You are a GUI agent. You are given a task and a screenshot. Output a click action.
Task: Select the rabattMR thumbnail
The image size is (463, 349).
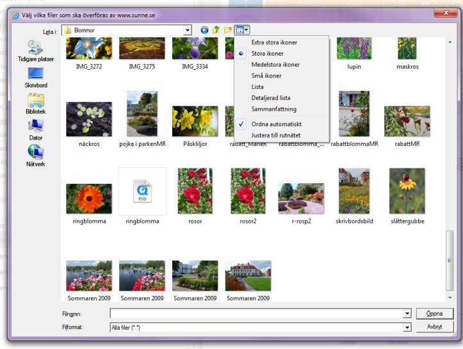coord(407,122)
